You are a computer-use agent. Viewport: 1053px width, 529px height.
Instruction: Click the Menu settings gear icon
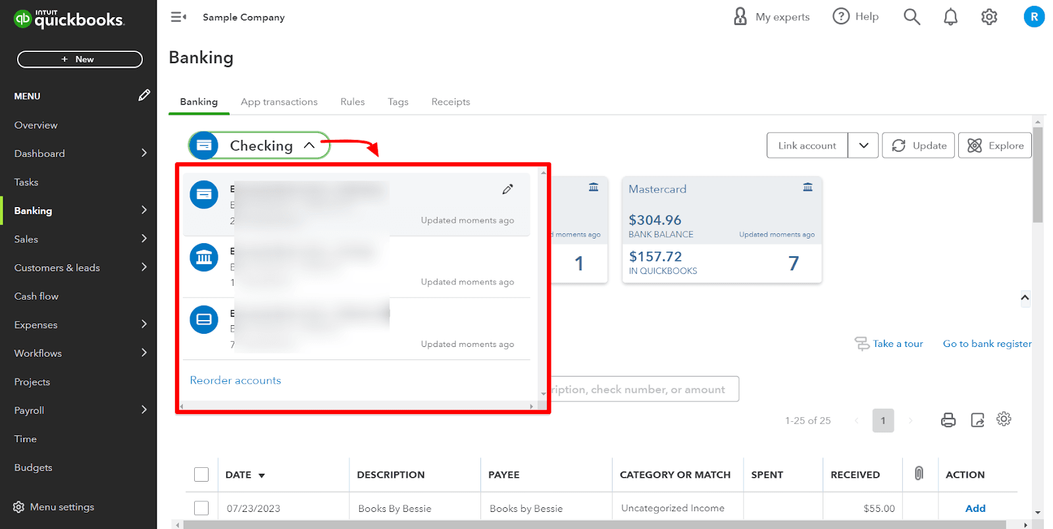click(x=18, y=507)
